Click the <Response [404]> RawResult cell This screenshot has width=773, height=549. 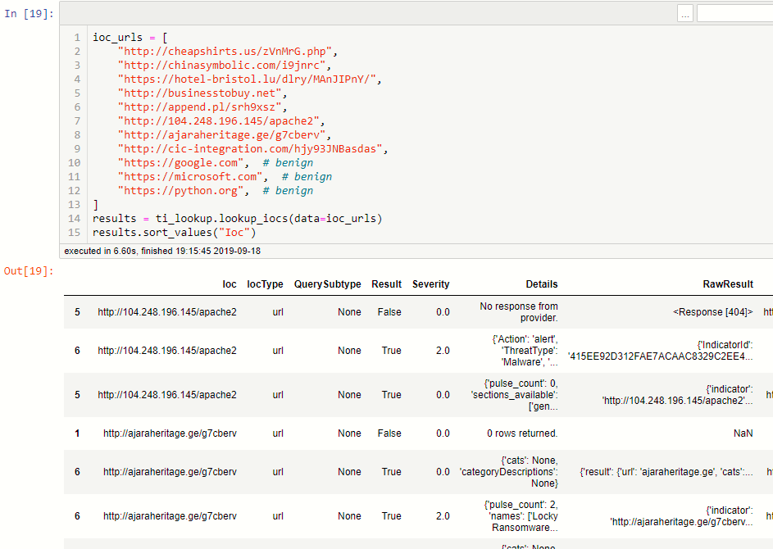click(712, 311)
